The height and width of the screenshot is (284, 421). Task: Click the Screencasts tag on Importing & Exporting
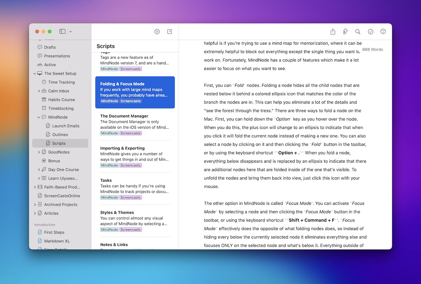(x=131, y=165)
